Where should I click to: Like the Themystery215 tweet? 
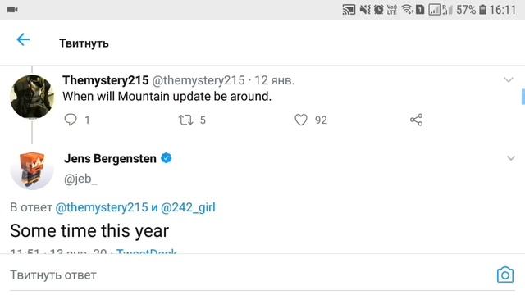301,120
